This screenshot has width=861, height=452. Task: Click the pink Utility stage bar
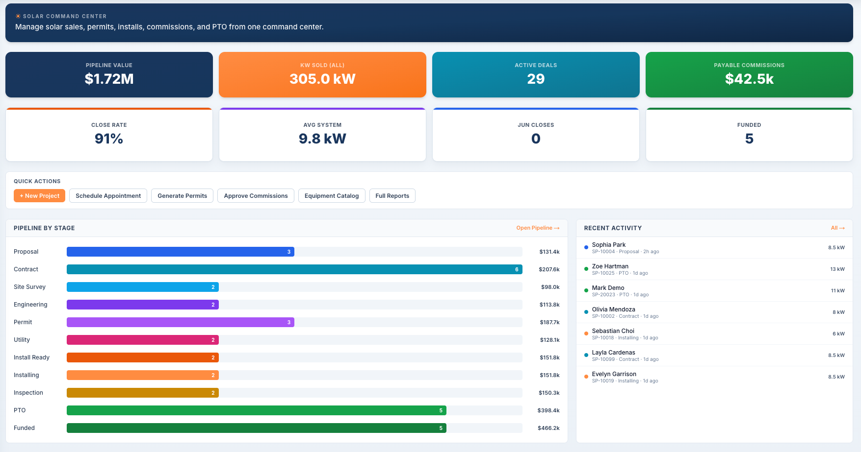[x=143, y=340]
